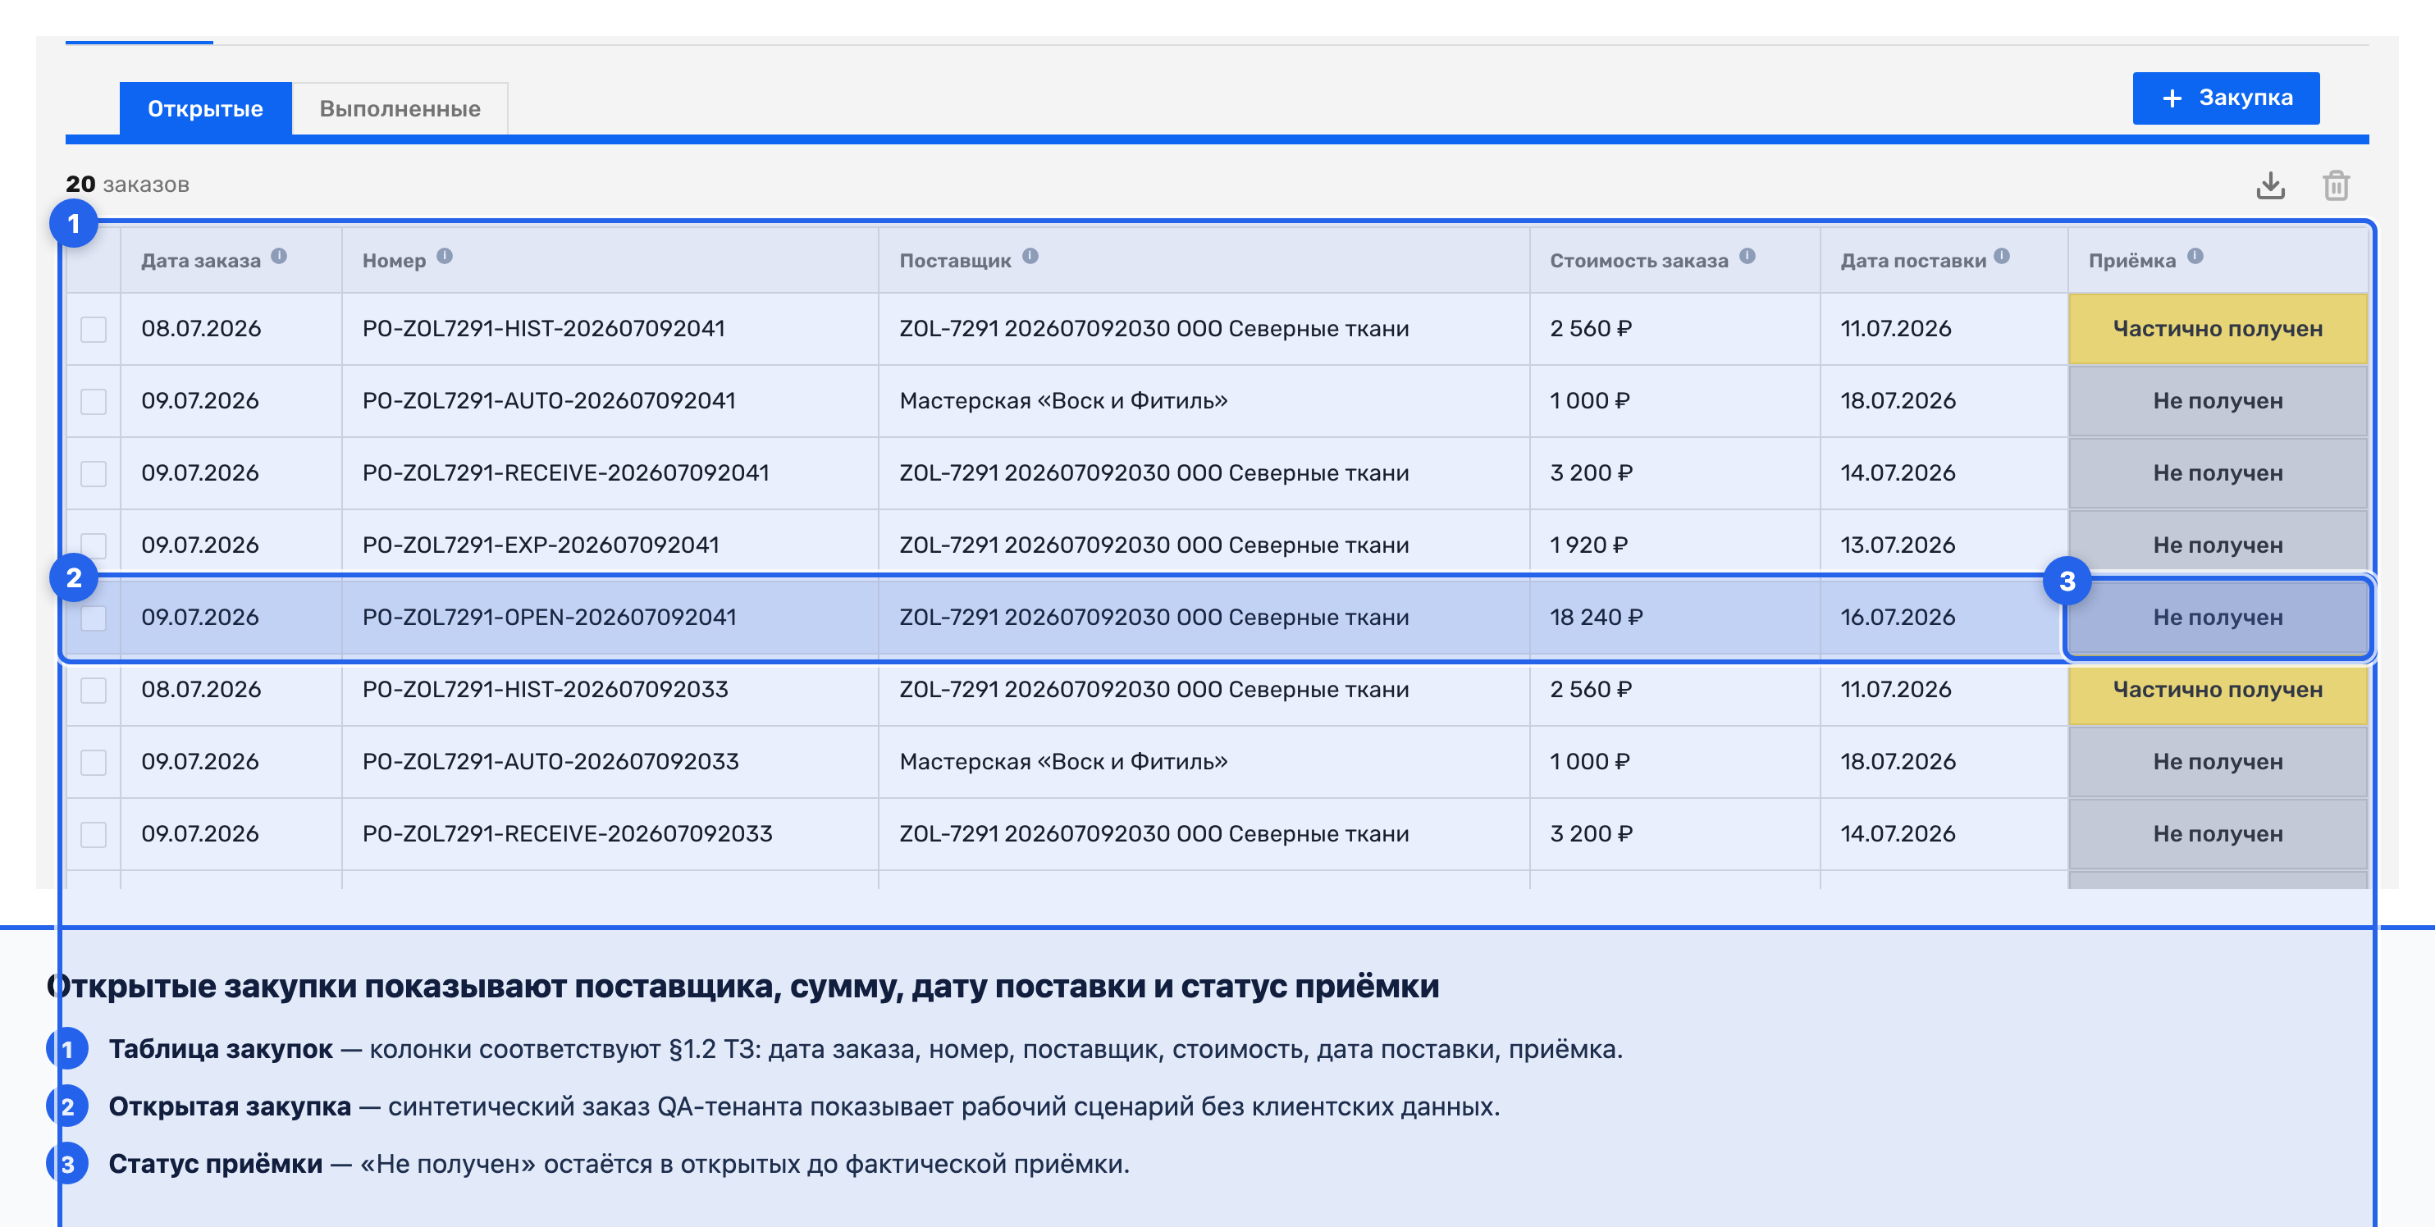
Task: Click supplier Мастерская «Воск и Фитиль» for AUTO-202607092041
Action: coord(1063,401)
